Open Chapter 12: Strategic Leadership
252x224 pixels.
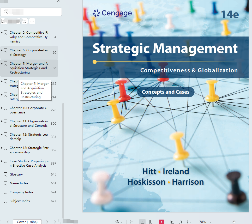click(29, 137)
